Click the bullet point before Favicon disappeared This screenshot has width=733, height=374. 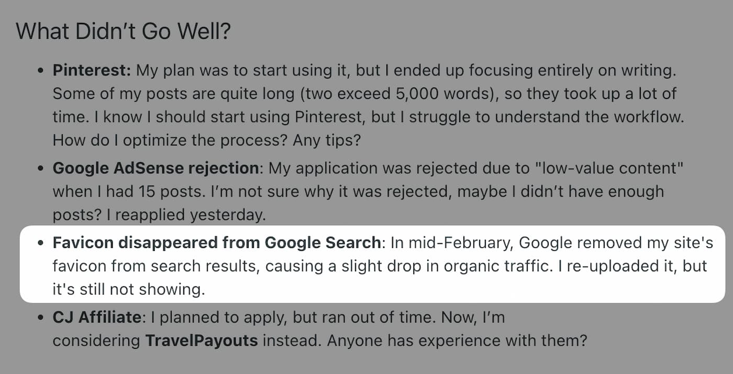(x=41, y=243)
